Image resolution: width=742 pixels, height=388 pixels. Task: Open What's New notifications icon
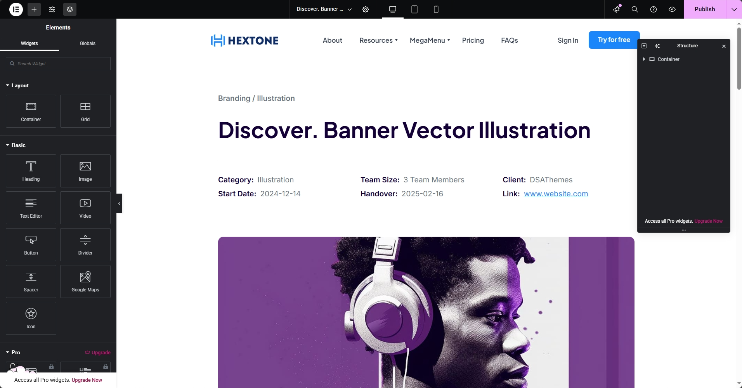pyautogui.click(x=617, y=9)
